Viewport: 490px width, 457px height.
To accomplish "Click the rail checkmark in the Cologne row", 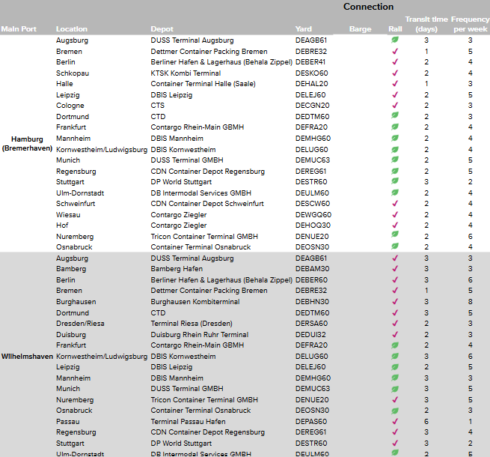I will click(395, 106).
